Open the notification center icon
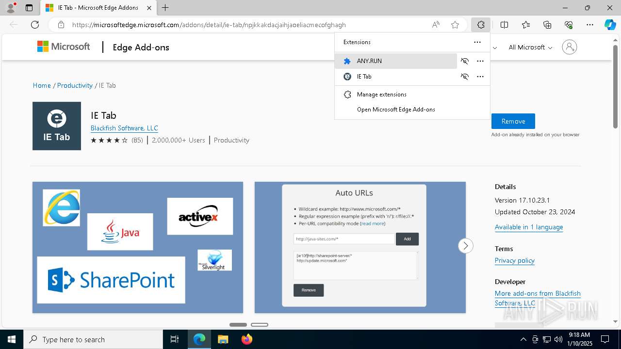The width and height of the screenshot is (621, 349). (x=605, y=339)
